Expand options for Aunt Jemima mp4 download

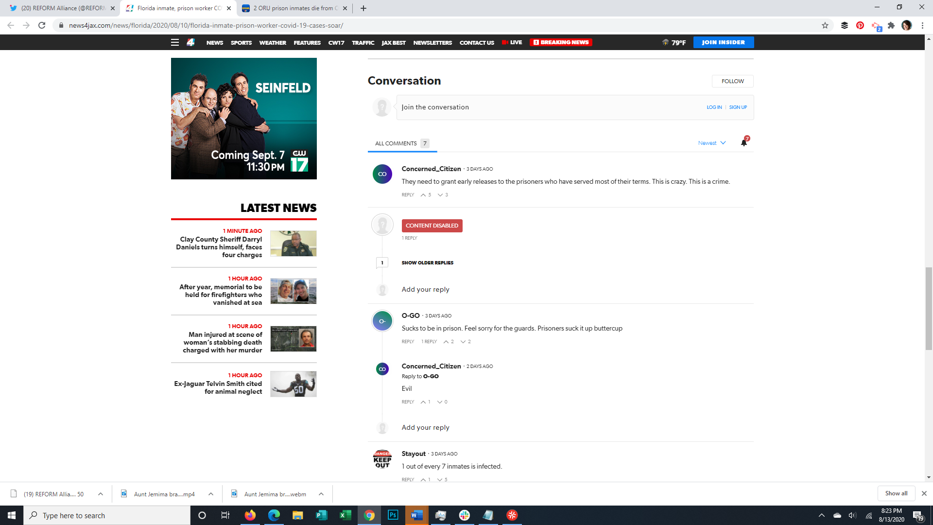(210, 494)
